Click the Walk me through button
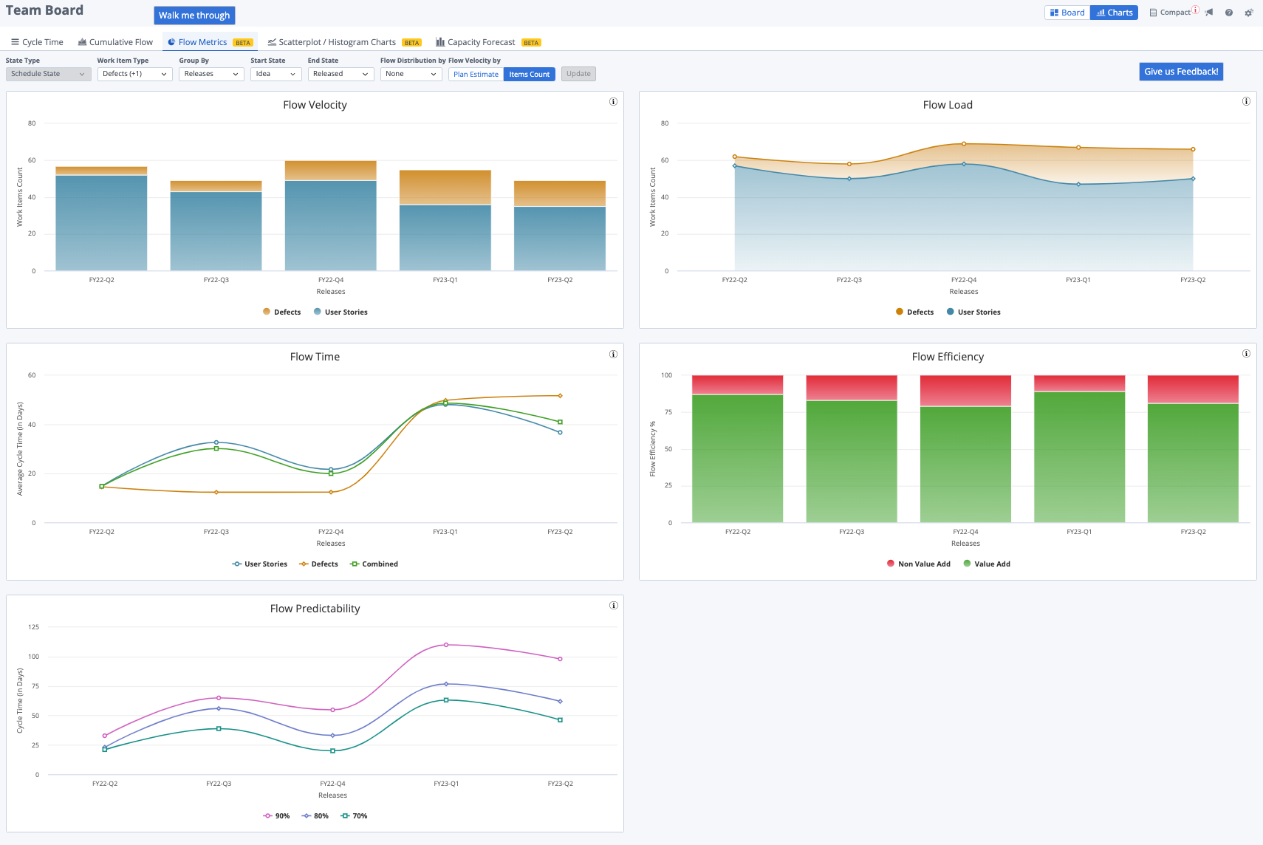Viewport: 1263px width, 845px height. click(x=194, y=15)
